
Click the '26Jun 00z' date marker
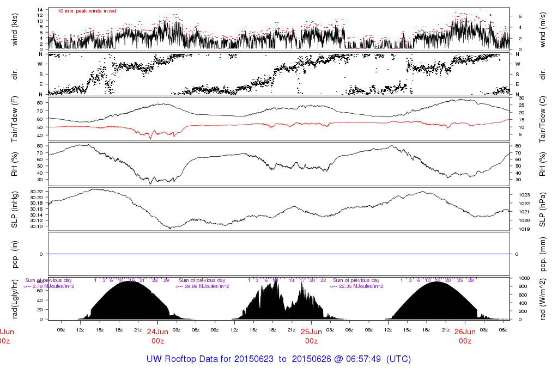click(x=465, y=336)
